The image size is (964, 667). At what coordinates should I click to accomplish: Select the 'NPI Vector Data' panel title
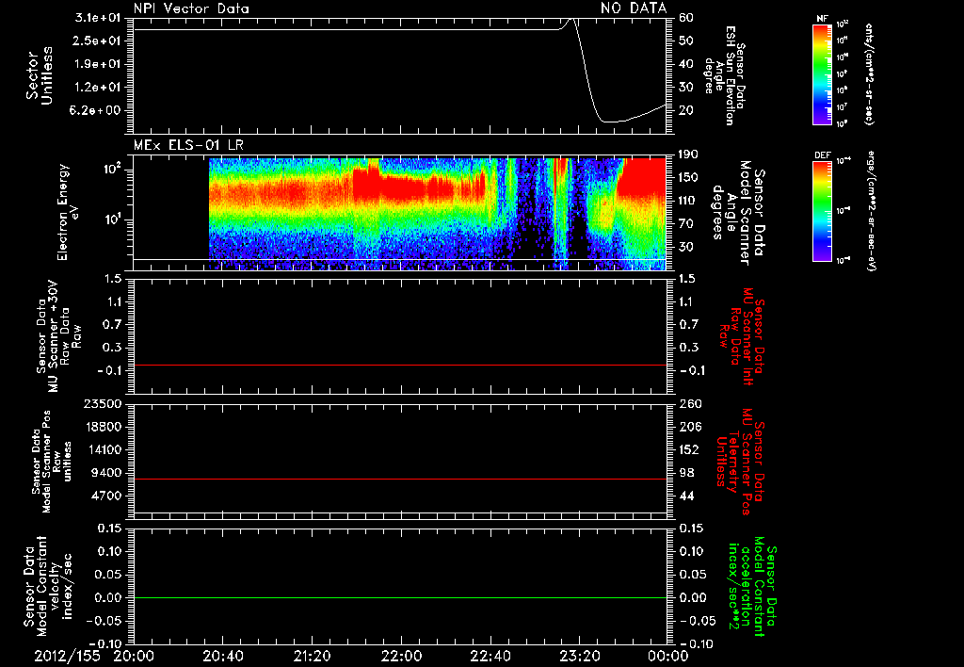[191, 8]
